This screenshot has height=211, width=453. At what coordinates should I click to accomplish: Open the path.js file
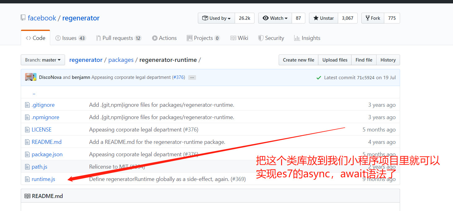39,167
